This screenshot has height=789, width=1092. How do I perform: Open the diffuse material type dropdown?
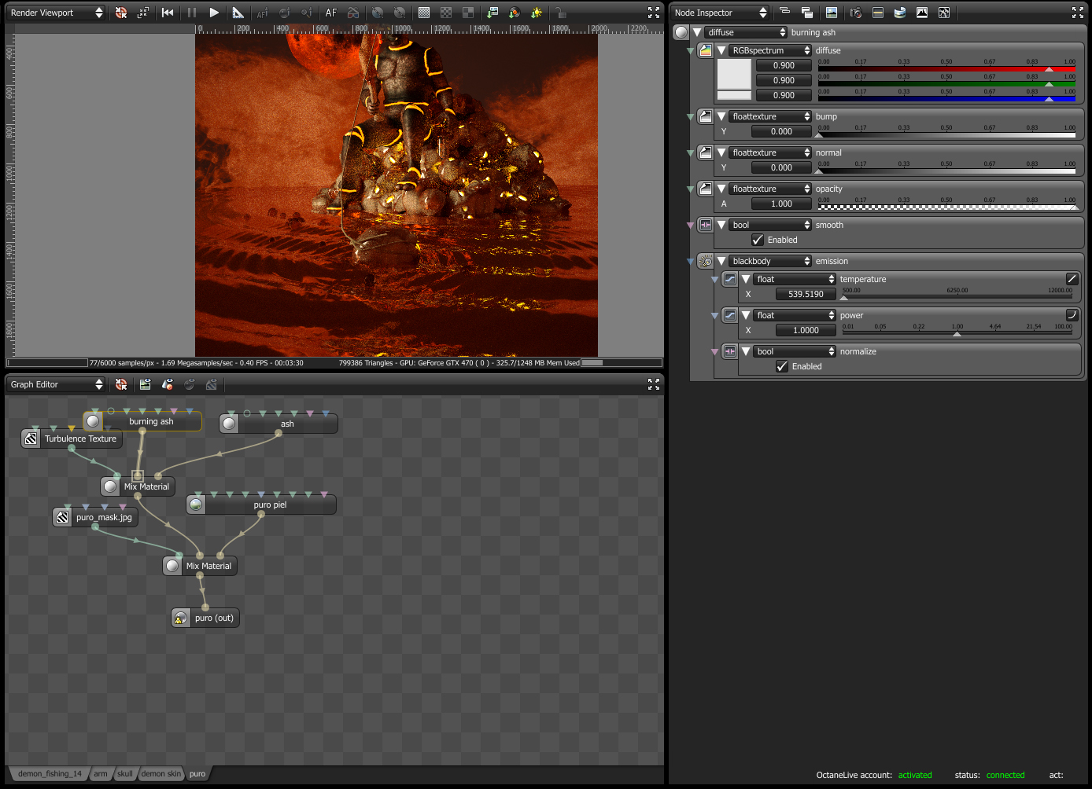point(746,32)
